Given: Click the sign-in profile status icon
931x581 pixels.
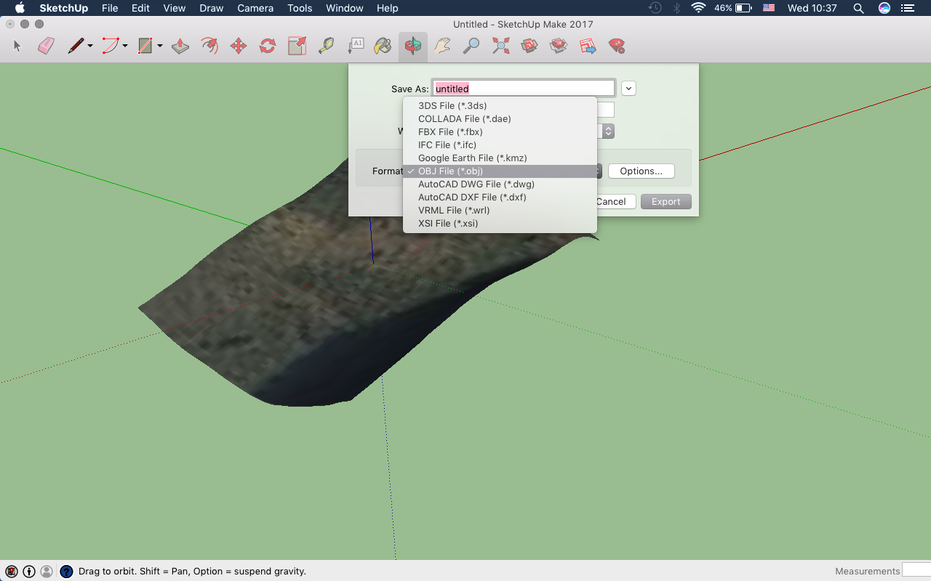Looking at the screenshot, I should 47,572.
